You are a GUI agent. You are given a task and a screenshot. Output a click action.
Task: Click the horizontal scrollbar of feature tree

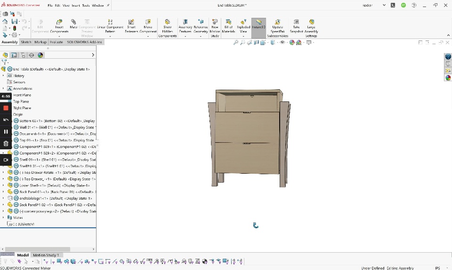point(38,249)
